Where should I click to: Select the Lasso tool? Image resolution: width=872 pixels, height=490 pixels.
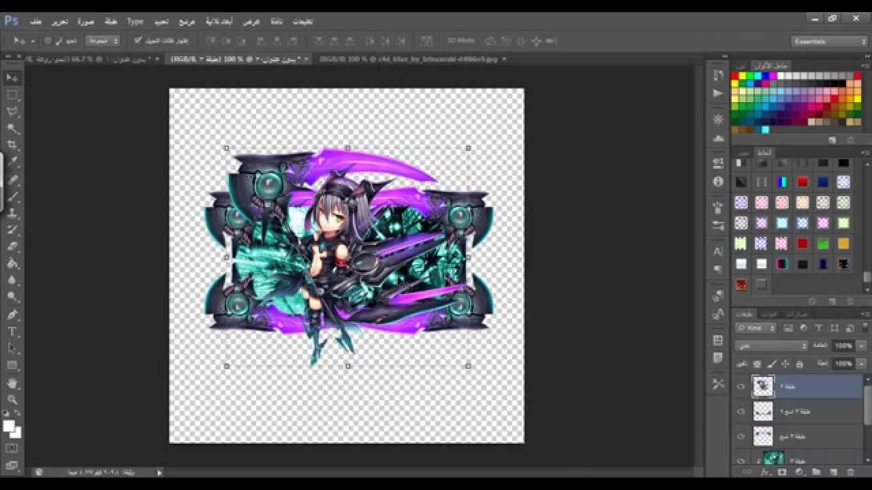[12, 112]
